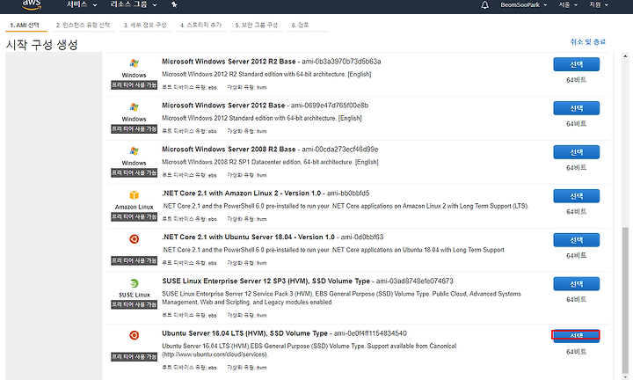Screen dimensions: 633x380
Task: Go to step 1. AMI 선택 tab
Action: click(25, 25)
